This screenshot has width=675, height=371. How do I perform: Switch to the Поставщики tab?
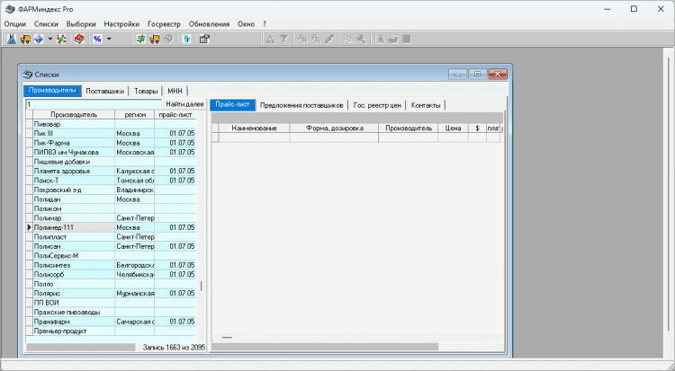pos(105,91)
